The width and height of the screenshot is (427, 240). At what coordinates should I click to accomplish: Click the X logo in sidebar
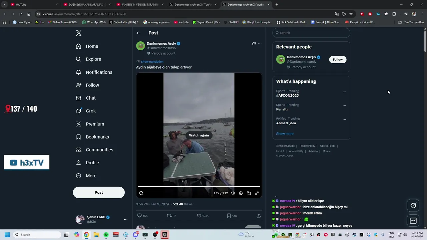pos(78,33)
